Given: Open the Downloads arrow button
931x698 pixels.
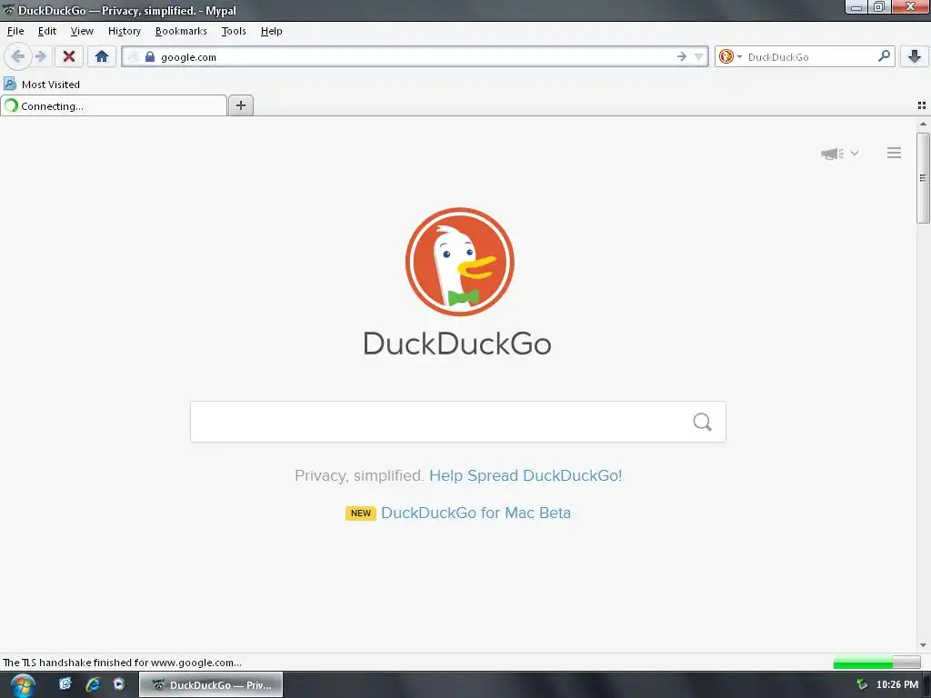Looking at the screenshot, I should click(x=915, y=57).
